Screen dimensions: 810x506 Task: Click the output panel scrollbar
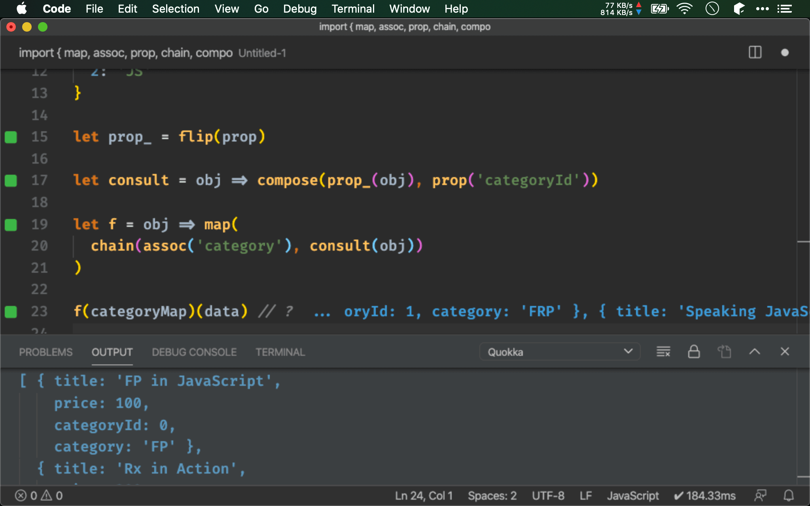click(803, 427)
